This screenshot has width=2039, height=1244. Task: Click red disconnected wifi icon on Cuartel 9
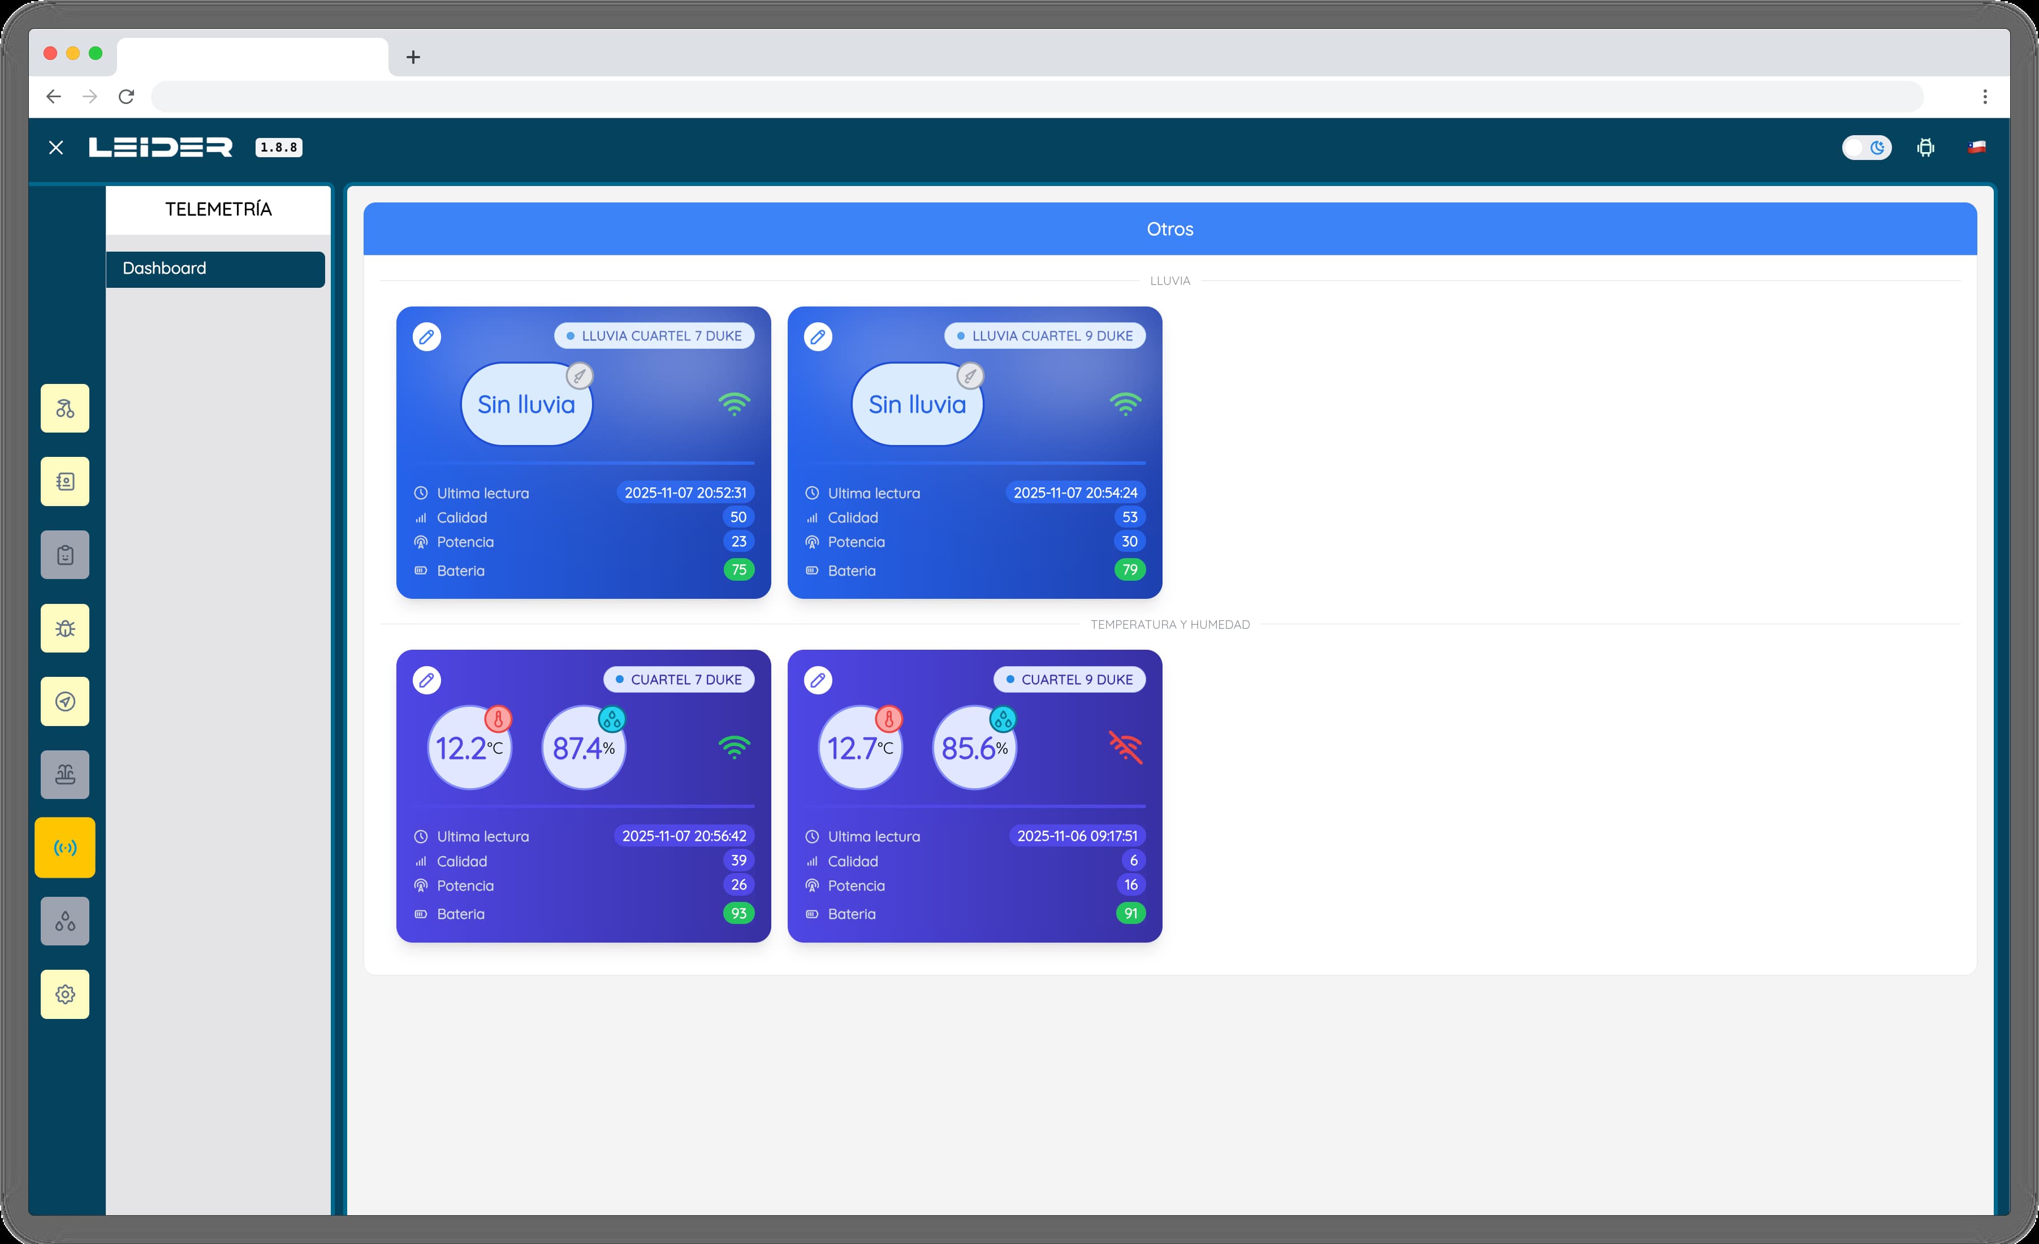(1125, 748)
